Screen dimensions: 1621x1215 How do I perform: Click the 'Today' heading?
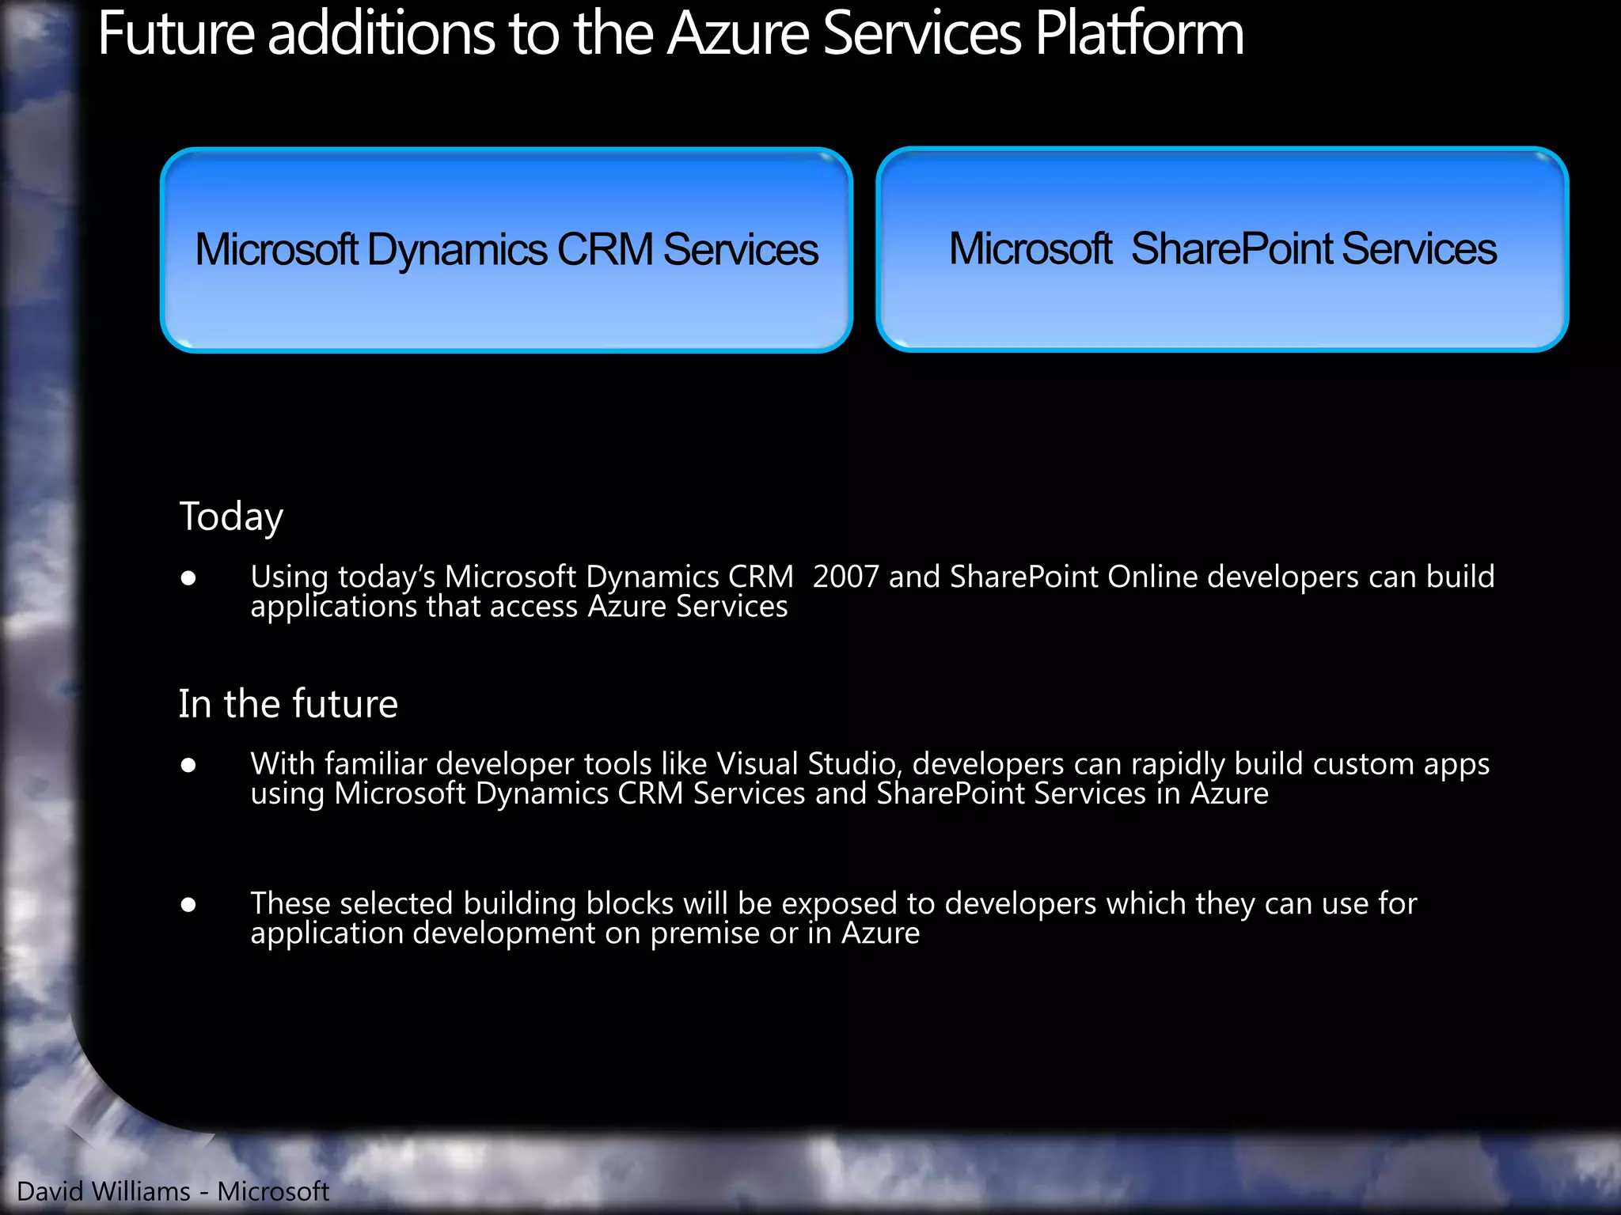231,517
